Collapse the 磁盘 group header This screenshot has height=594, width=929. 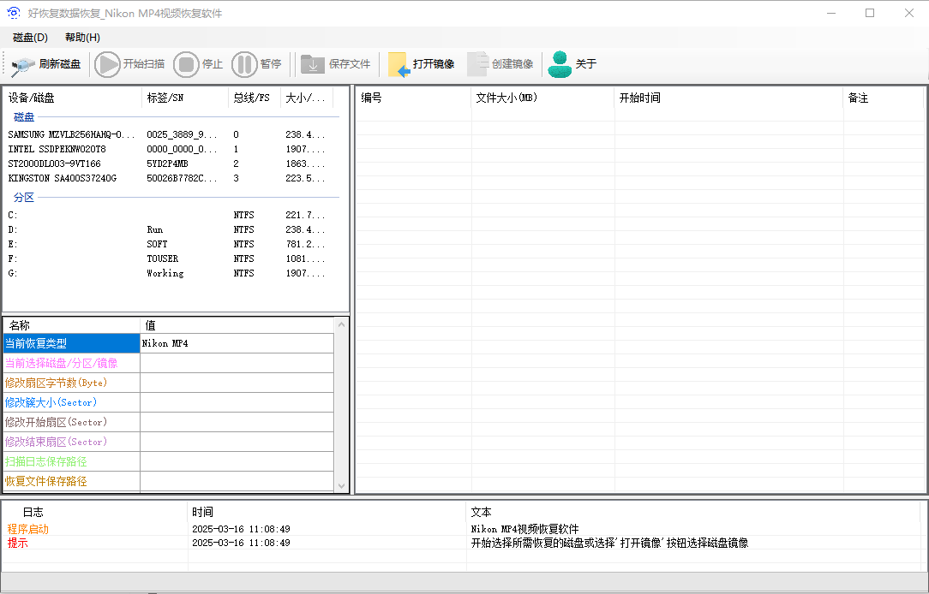(x=24, y=117)
